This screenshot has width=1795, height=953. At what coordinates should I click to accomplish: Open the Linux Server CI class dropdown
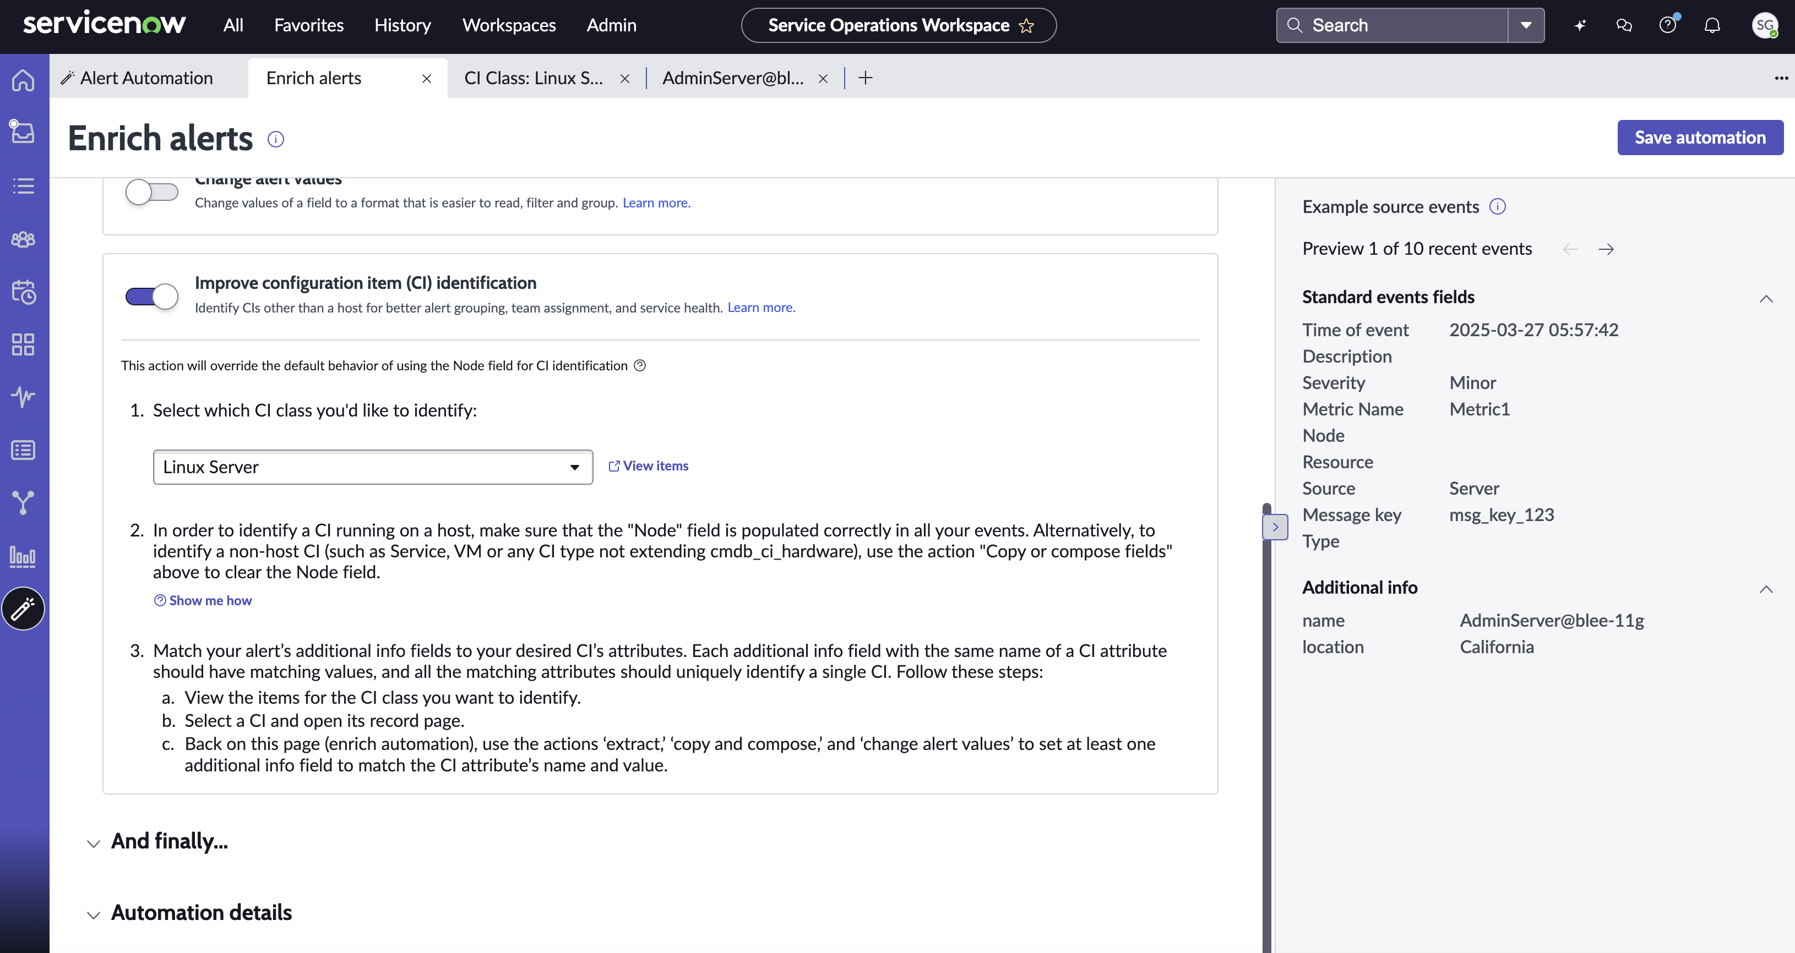click(373, 467)
